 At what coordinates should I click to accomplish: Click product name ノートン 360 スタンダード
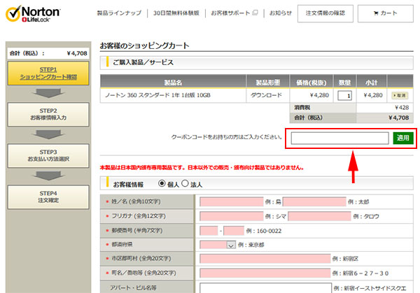click(x=157, y=95)
